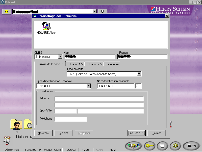Open the Type de carte dropdown
202x152 pixels.
point(139,74)
